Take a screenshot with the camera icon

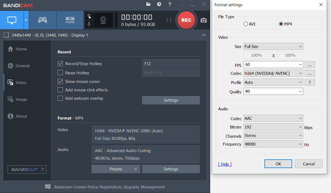tap(203, 20)
